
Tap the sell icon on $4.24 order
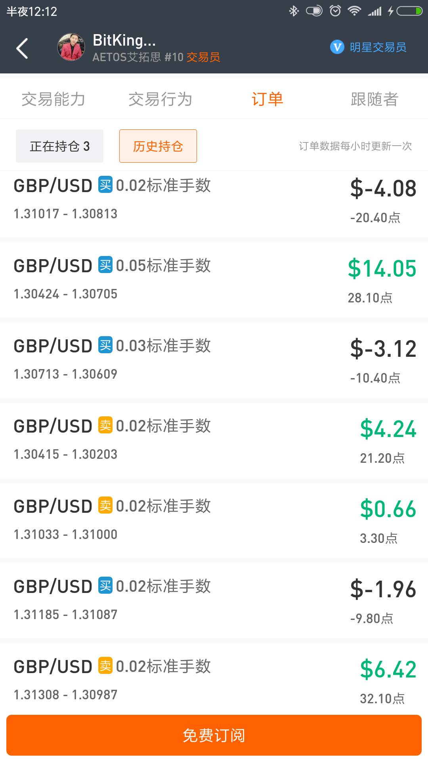(105, 425)
